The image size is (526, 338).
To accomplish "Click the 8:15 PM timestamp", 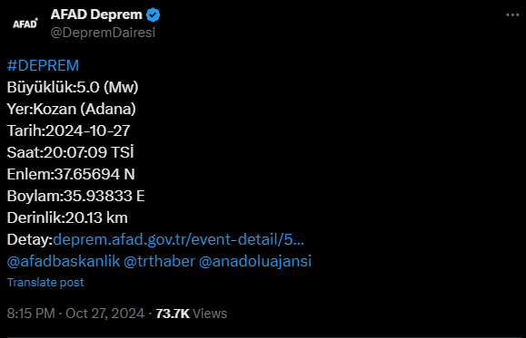I will 31,314.
